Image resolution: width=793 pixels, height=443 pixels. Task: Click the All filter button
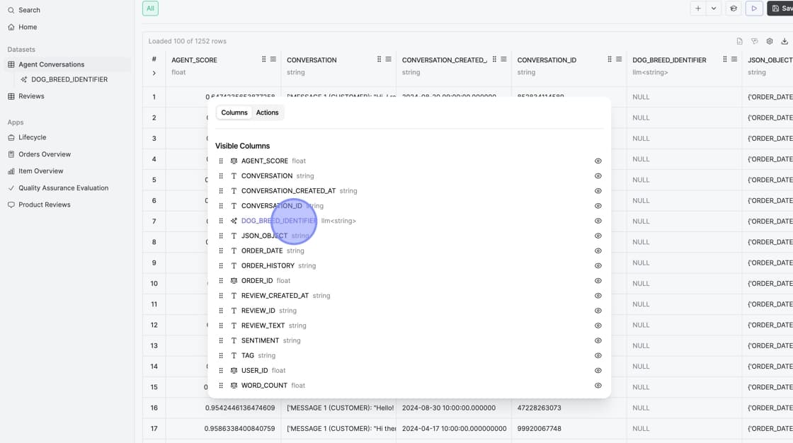(150, 8)
